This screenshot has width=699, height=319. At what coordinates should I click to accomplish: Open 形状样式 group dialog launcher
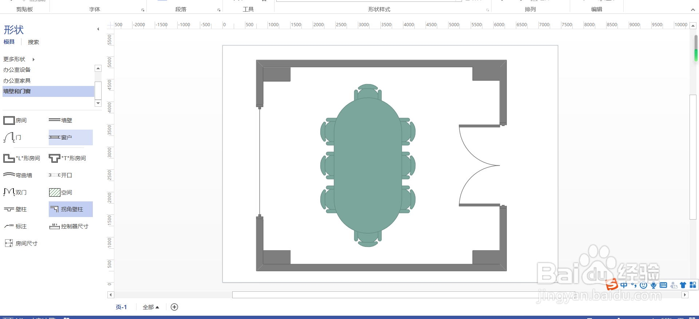(x=487, y=10)
